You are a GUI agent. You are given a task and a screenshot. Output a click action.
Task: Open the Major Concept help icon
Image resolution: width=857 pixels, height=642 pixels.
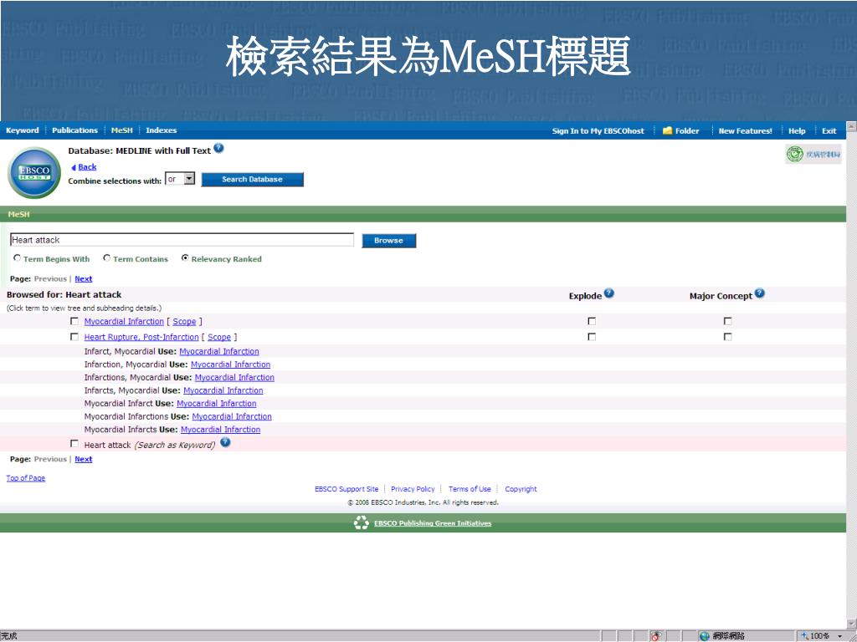click(x=759, y=293)
